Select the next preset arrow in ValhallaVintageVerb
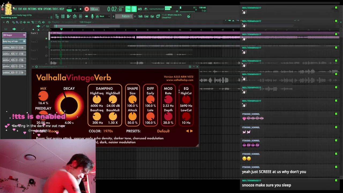The height and width of the screenshot is (193, 343). pyautogui.click(x=191, y=131)
